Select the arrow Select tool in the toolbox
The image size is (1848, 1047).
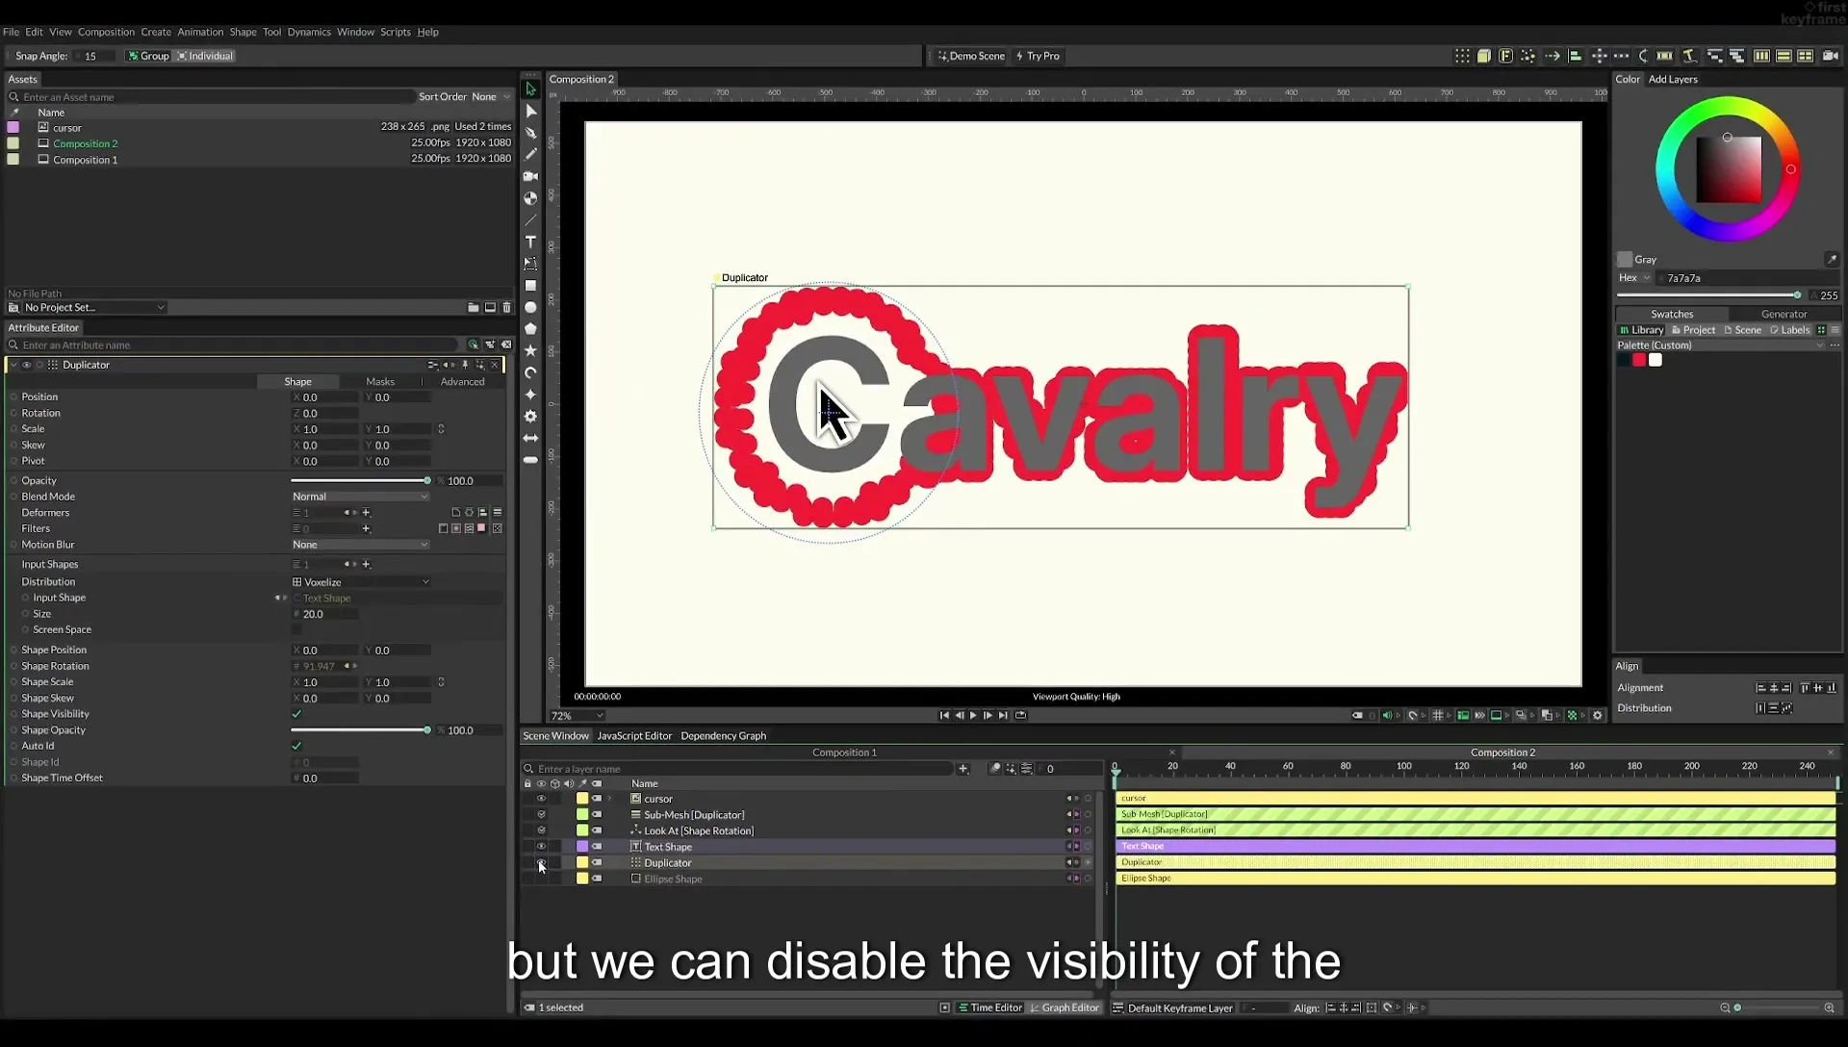coord(530,89)
